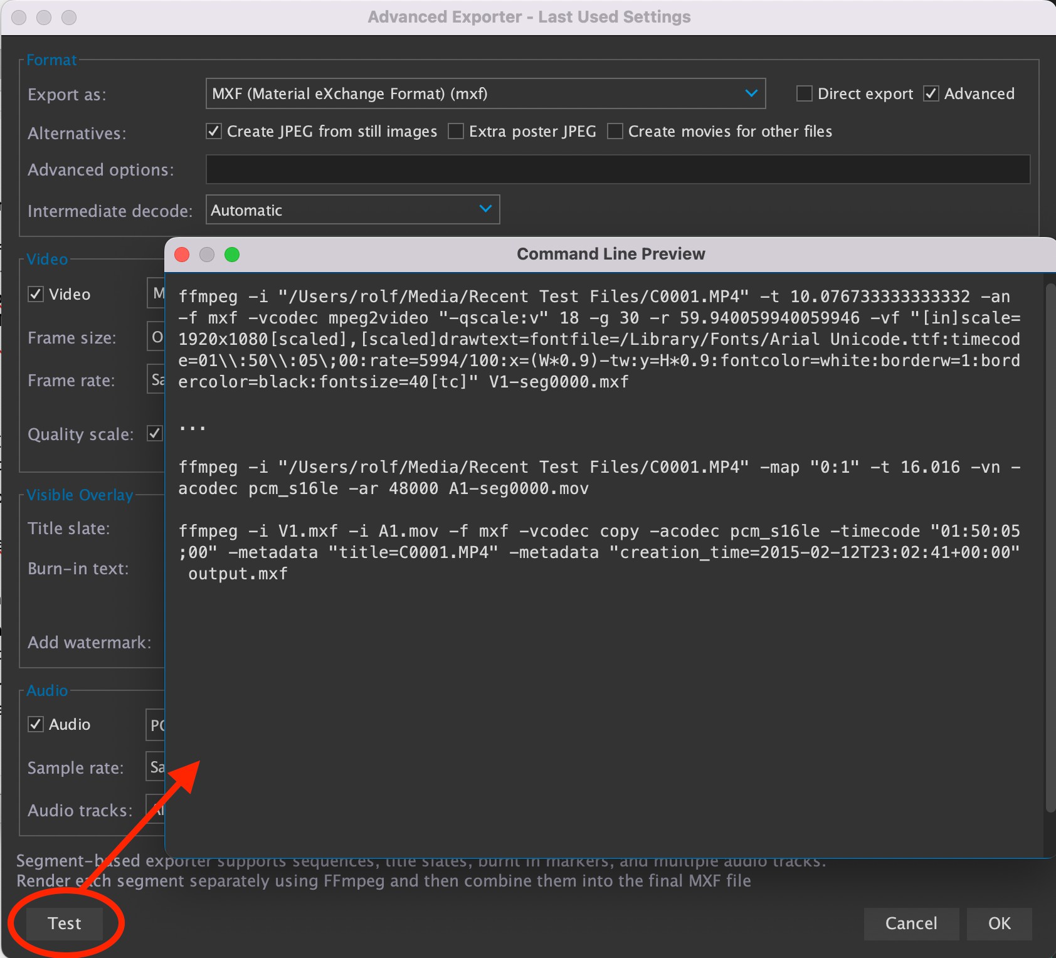Screen dimensions: 1056x958
Task: Toggle the Audio checkbox
Action: coord(36,724)
